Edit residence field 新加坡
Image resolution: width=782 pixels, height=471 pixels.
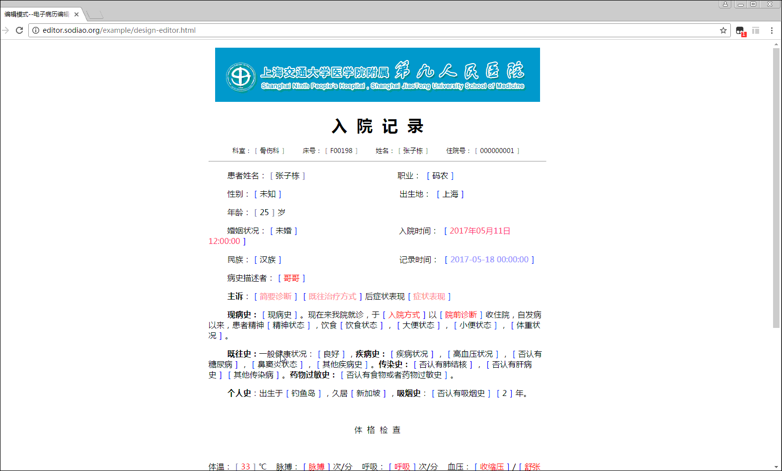point(369,393)
